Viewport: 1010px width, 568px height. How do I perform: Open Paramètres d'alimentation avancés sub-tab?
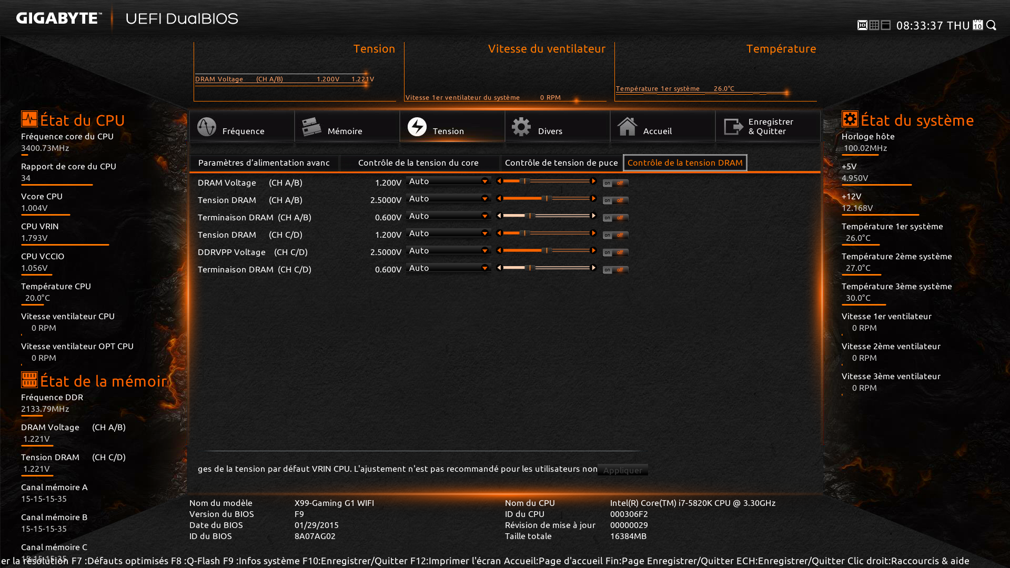(264, 163)
